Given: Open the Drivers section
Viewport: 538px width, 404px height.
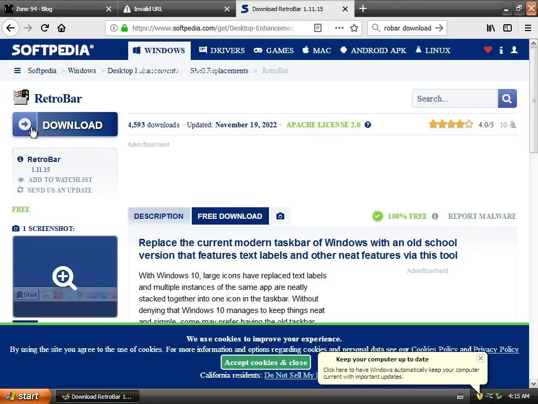Looking at the screenshot, I should [x=222, y=50].
